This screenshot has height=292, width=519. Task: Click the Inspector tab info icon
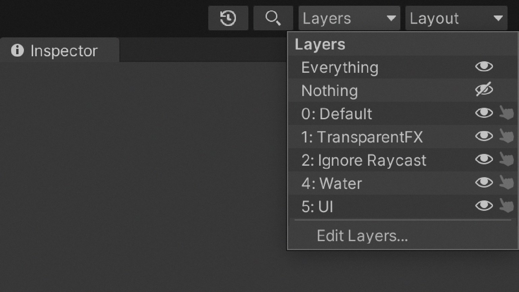(18, 51)
